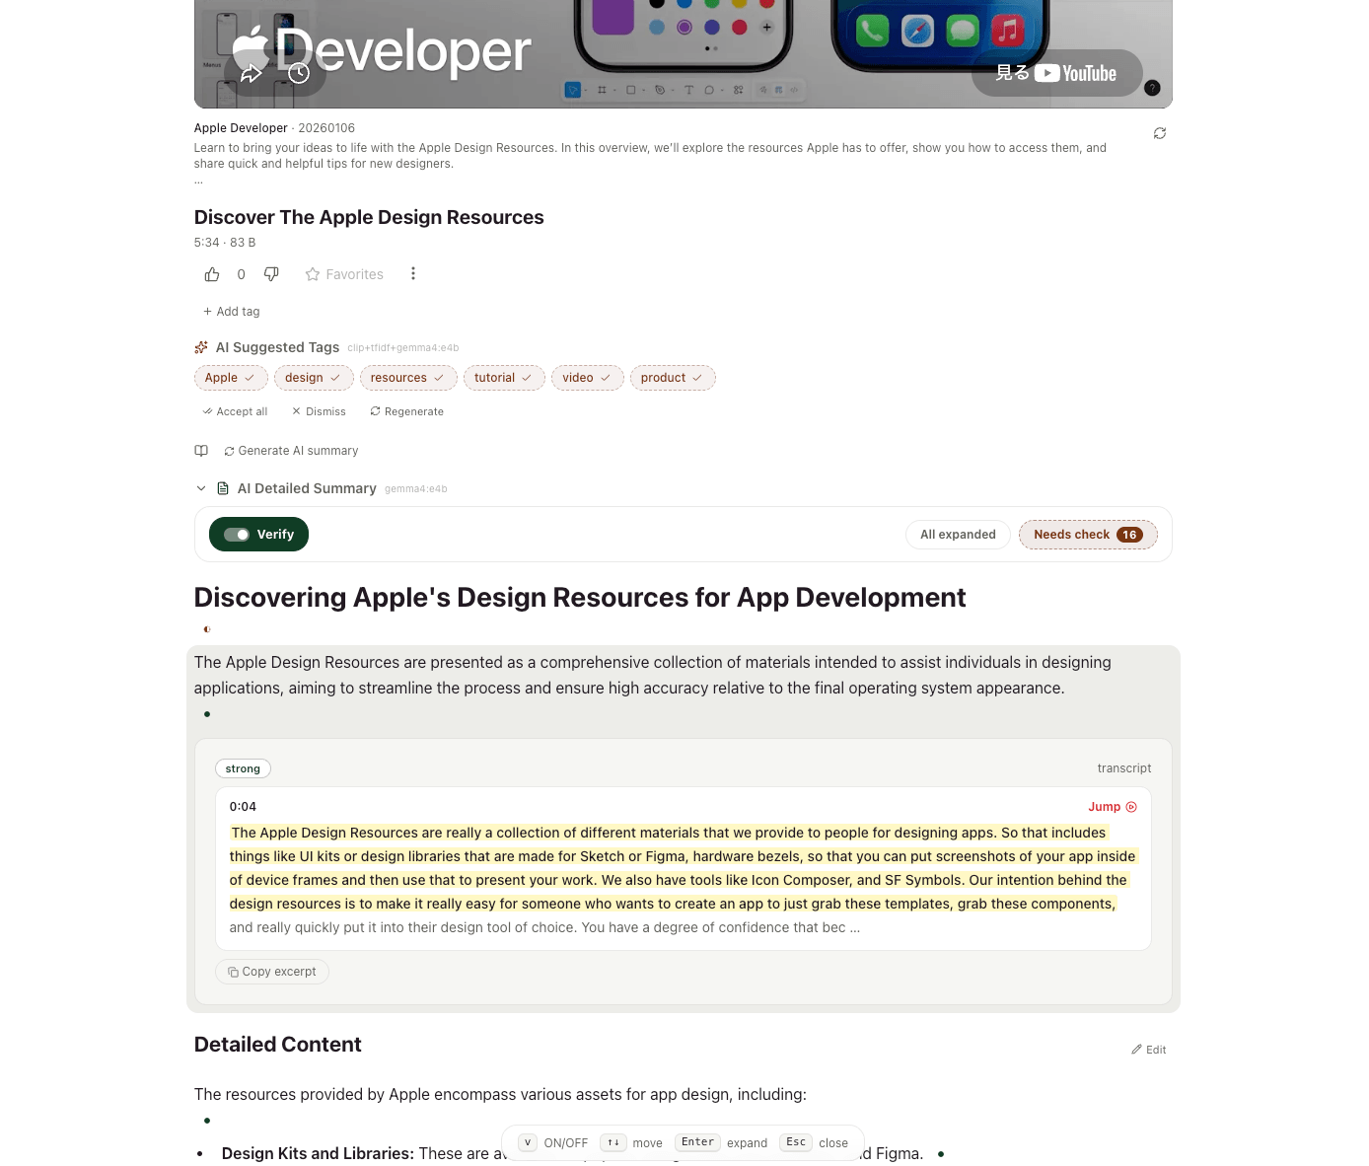This screenshot has height=1166, width=1369.
Task: Accept the design suggested tag
Action: tap(314, 378)
